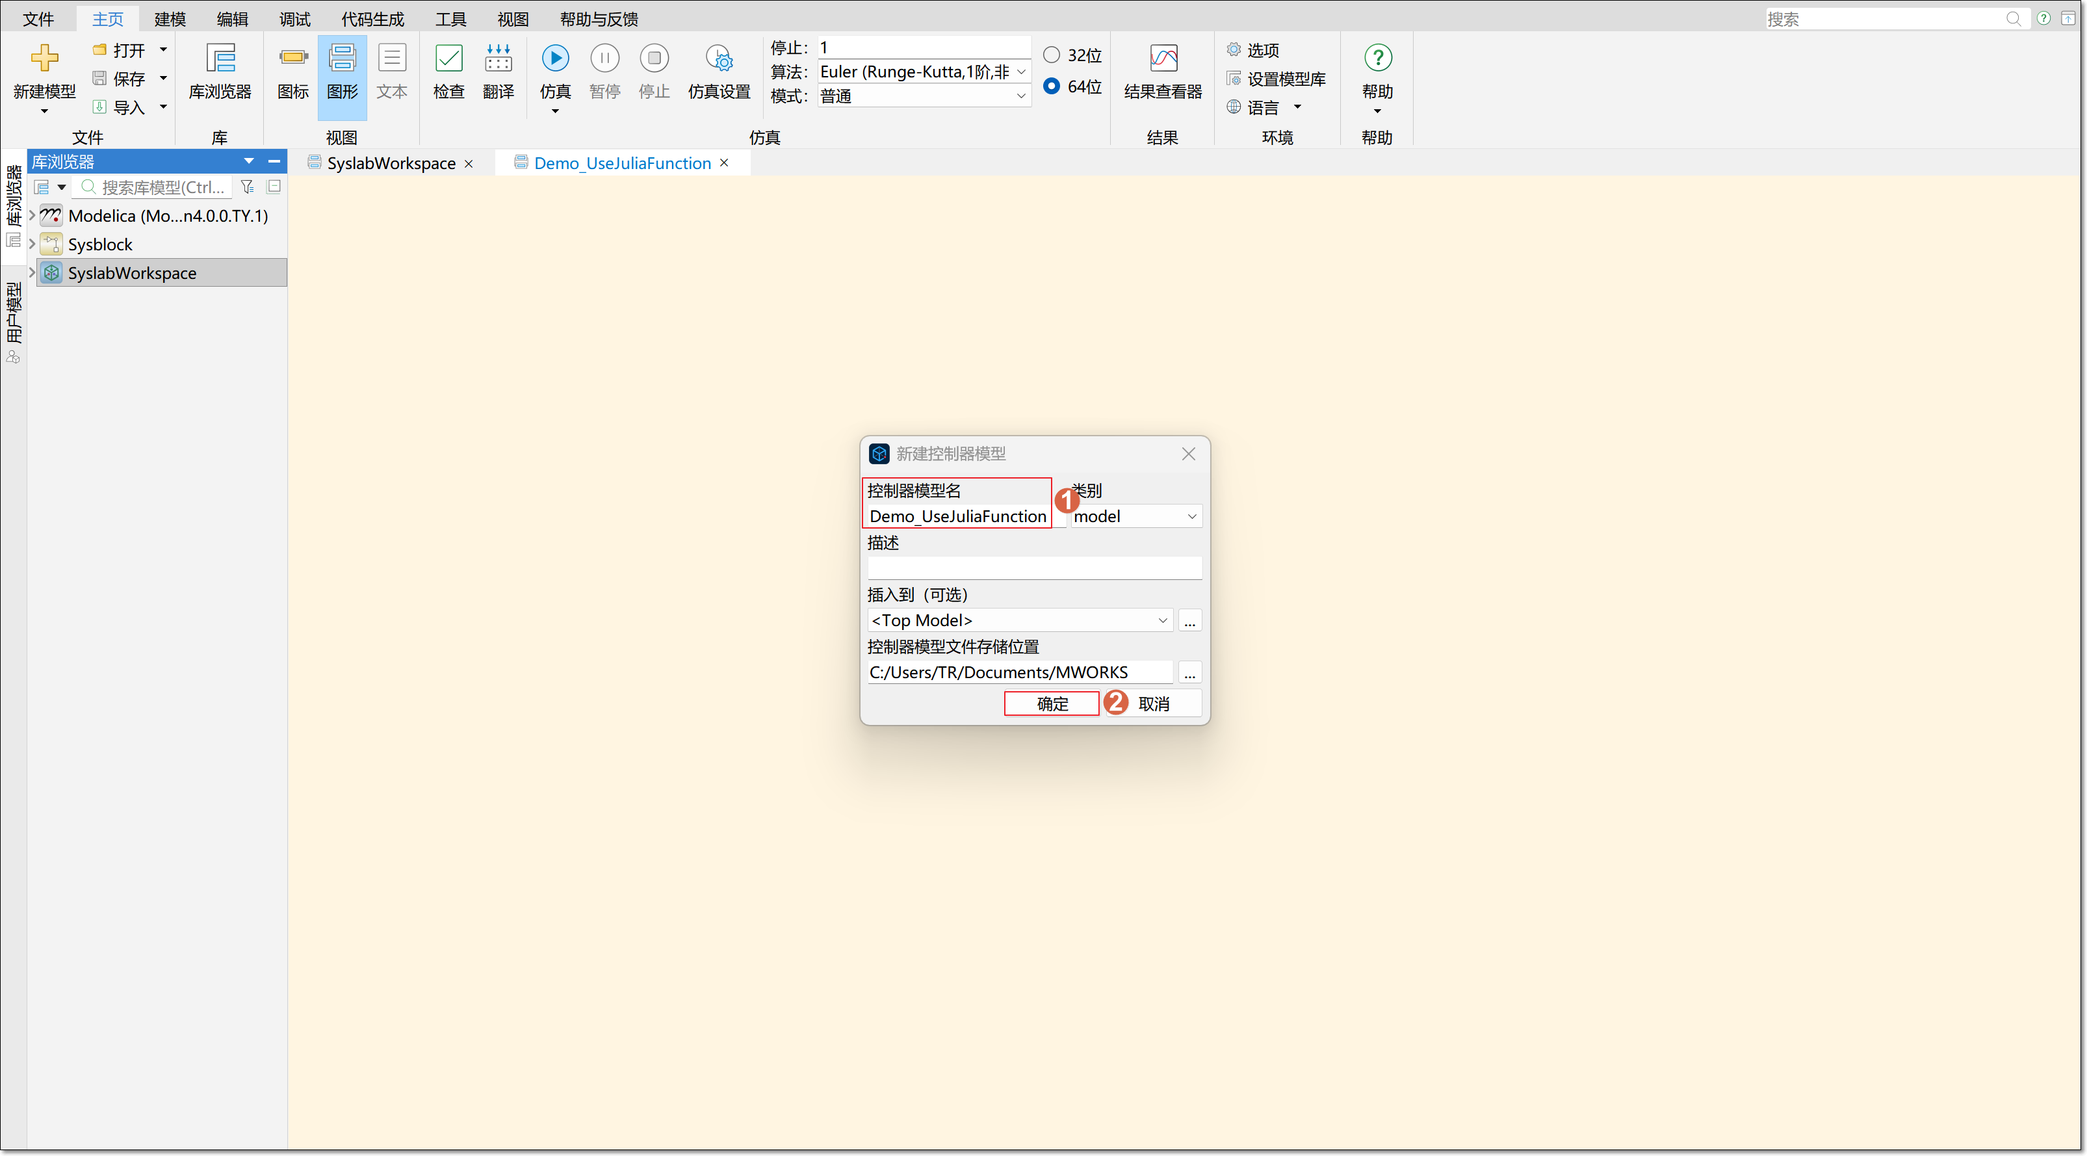Open the 类别 model dropdown in dialog
2087x1156 pixels.
pos(1136,516)
